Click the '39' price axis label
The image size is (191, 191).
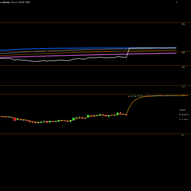(x=183, y=24)
